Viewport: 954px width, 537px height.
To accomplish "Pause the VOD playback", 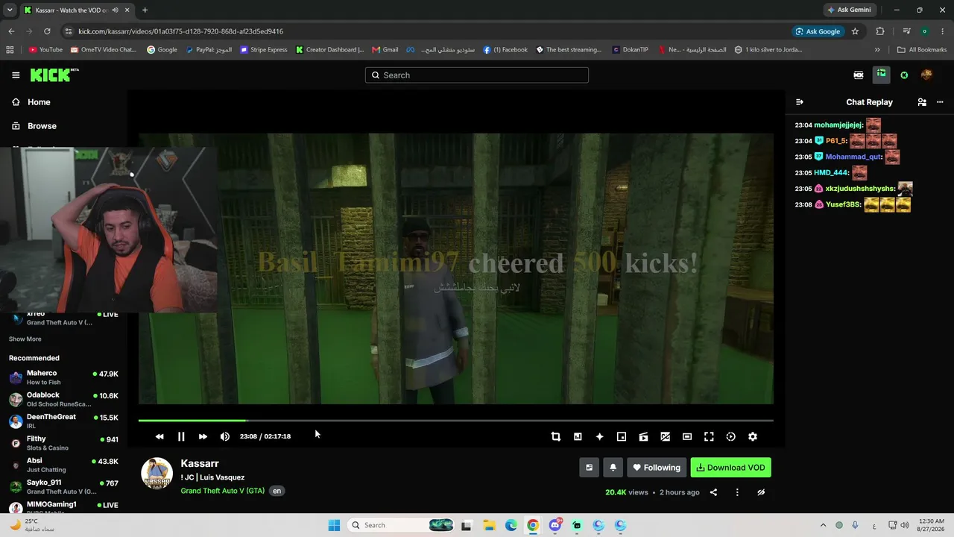I will [x=181, y=436].
